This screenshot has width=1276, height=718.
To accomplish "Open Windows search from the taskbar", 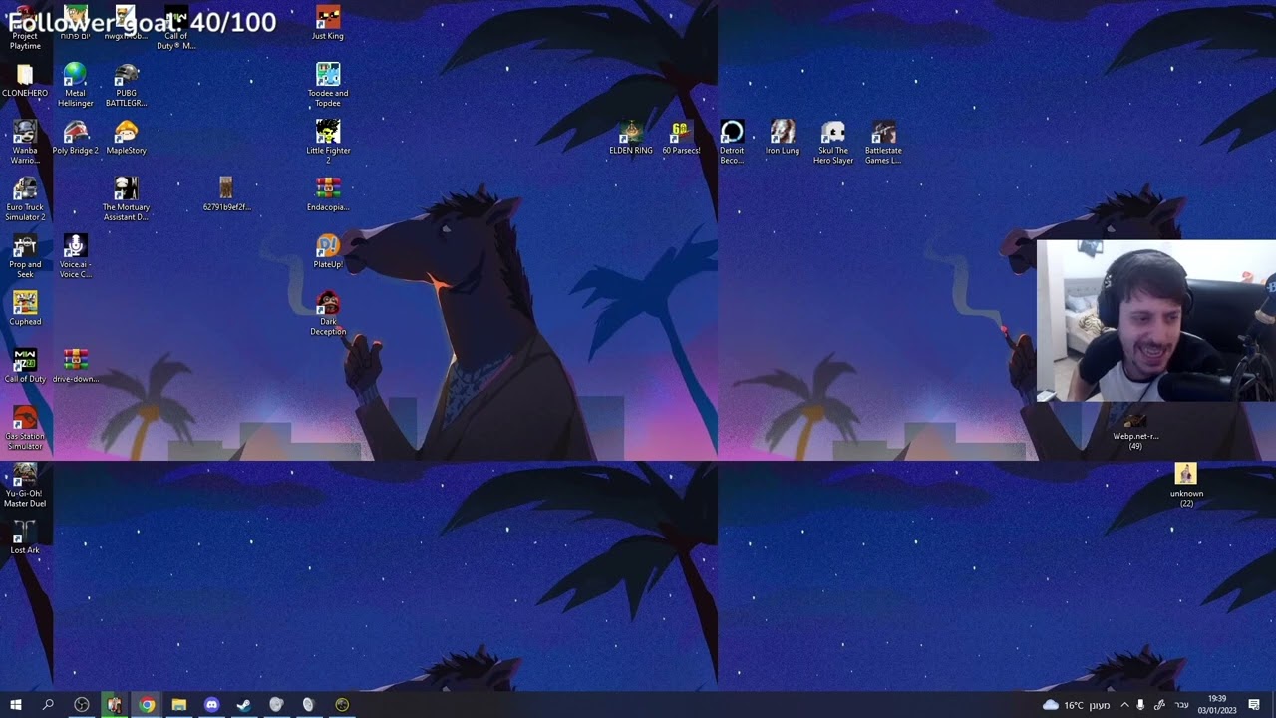I will pos(48,705).
